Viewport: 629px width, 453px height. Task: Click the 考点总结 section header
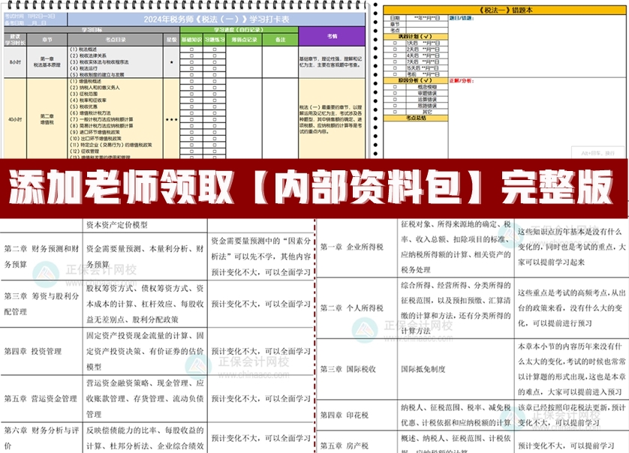click(416, 118)
